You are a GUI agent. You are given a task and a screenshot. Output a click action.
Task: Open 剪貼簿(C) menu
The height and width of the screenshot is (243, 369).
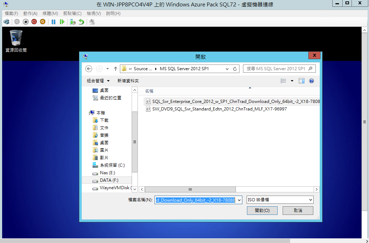coord(72,14)
